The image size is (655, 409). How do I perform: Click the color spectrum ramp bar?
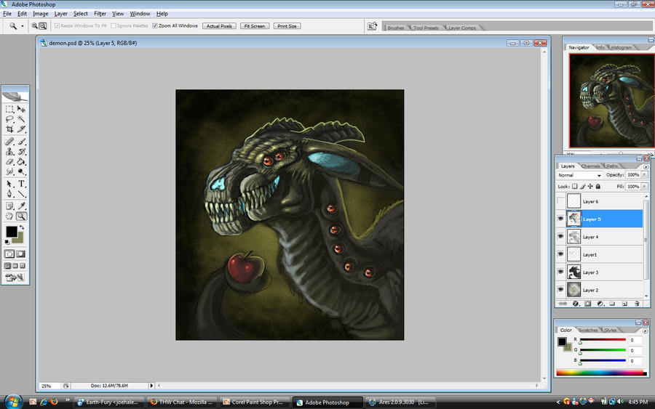click(602, 373)
